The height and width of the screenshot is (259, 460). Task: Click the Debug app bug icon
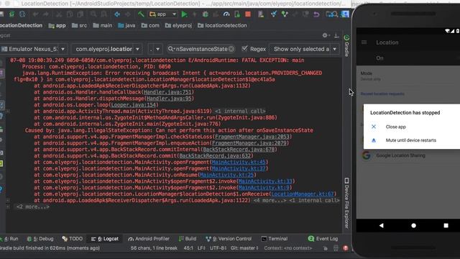(x=206, y=14)
